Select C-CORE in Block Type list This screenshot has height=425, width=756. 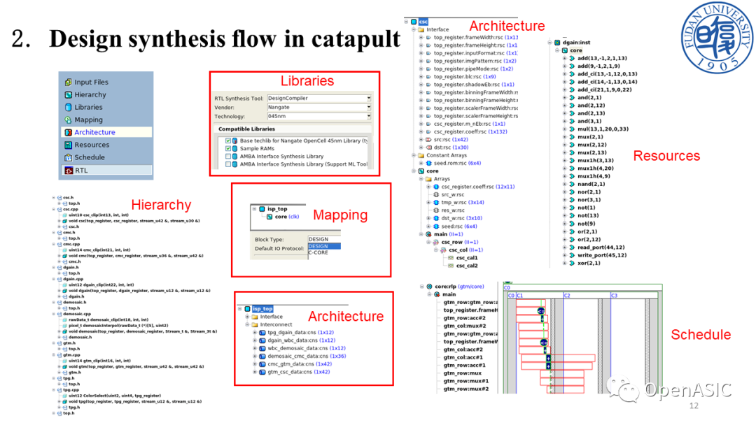click(318, 251)
